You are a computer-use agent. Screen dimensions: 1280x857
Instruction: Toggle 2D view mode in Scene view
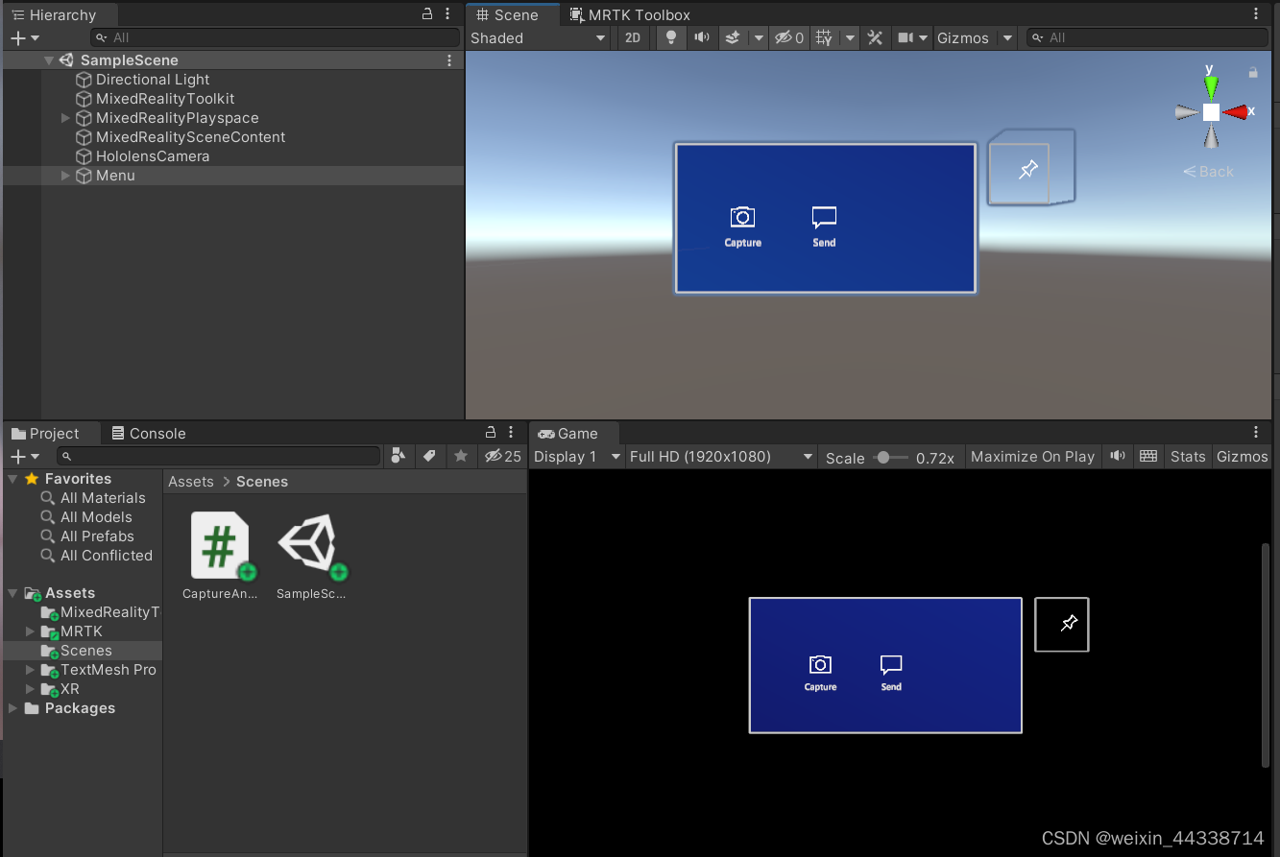(633, 37)
